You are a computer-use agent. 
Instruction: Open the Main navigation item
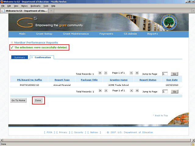[x=22, y=34]
